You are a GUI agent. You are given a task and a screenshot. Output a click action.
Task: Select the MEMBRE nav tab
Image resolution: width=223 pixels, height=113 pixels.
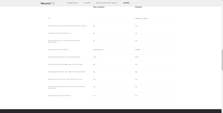[x=126, y=3]
